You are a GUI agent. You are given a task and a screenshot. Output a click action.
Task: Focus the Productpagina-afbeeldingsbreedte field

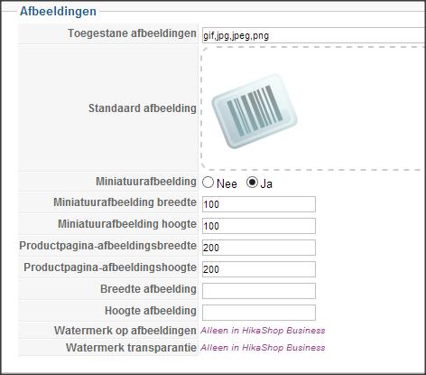point(259,248)
